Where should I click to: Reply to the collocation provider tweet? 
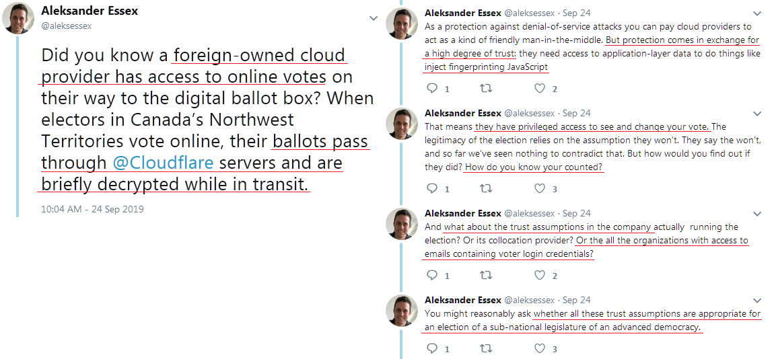coord(433,275)
